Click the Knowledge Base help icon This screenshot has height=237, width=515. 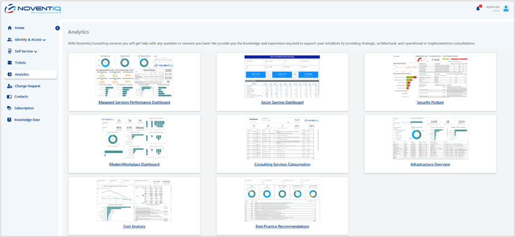pyautogui.click(x=10, y=120)
